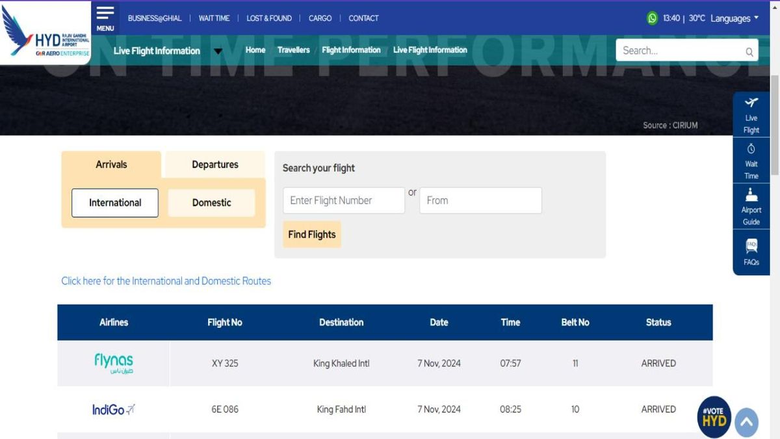This screenshot has width=780, height=439.
Task: Open FAQs from the right sidebar
Action: pyautogui.click(x=751, y=252)
